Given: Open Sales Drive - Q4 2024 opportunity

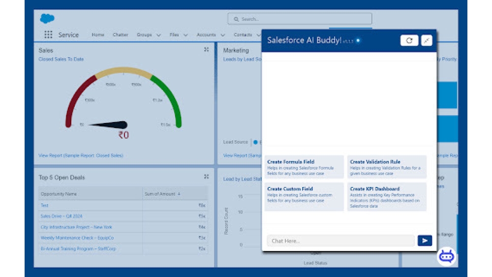Looking at the screenshot, I should (61, 216).
